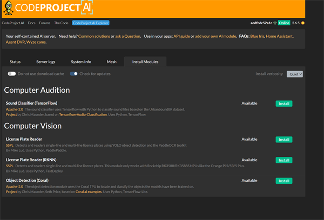
Task: Click SSPL license of License Plate Reader (RKNN)
Action: tap(10, 166)
